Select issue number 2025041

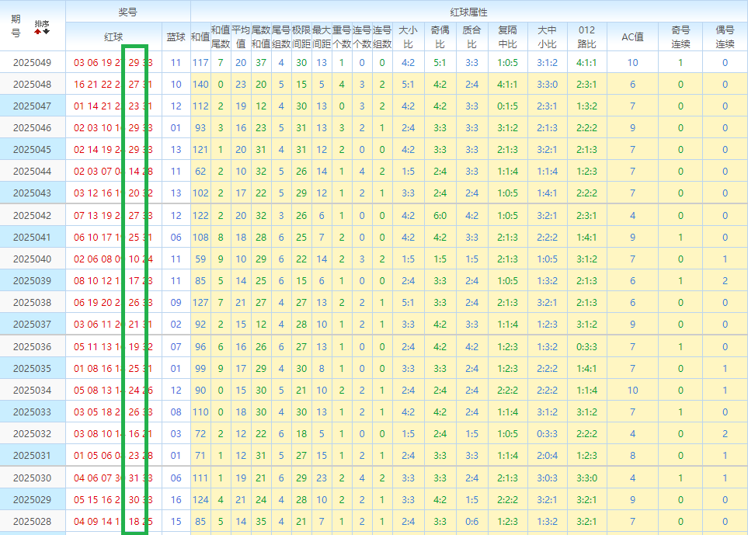(32, 237)
